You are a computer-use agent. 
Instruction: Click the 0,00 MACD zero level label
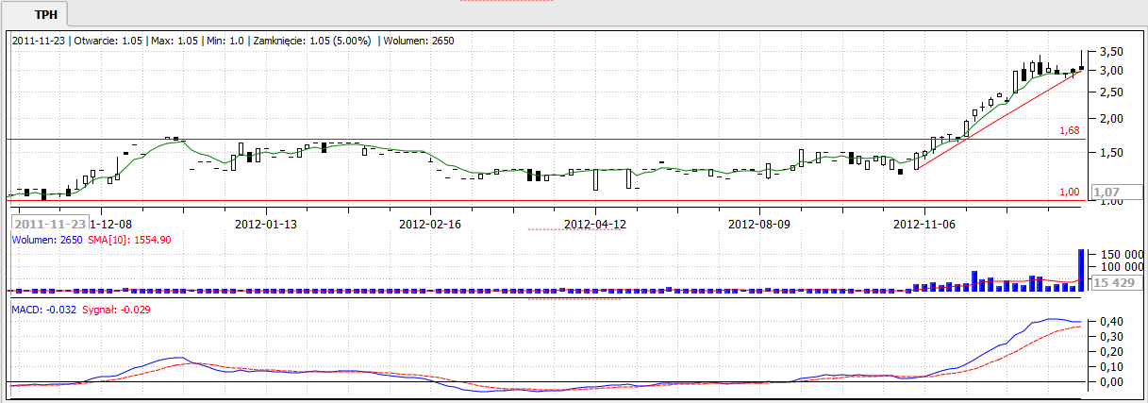[1111, 382]
